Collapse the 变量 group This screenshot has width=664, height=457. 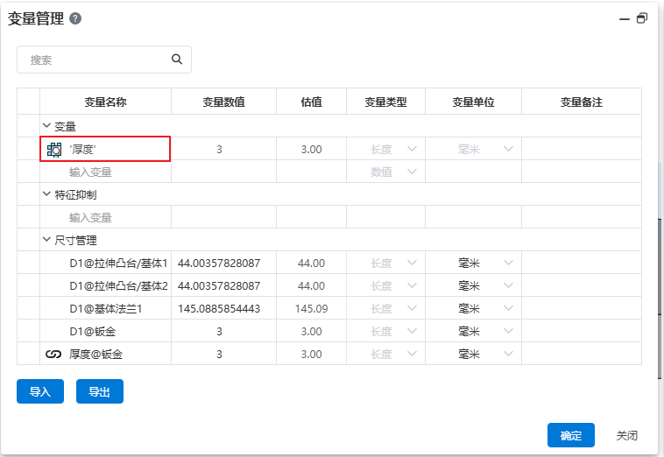47,127
